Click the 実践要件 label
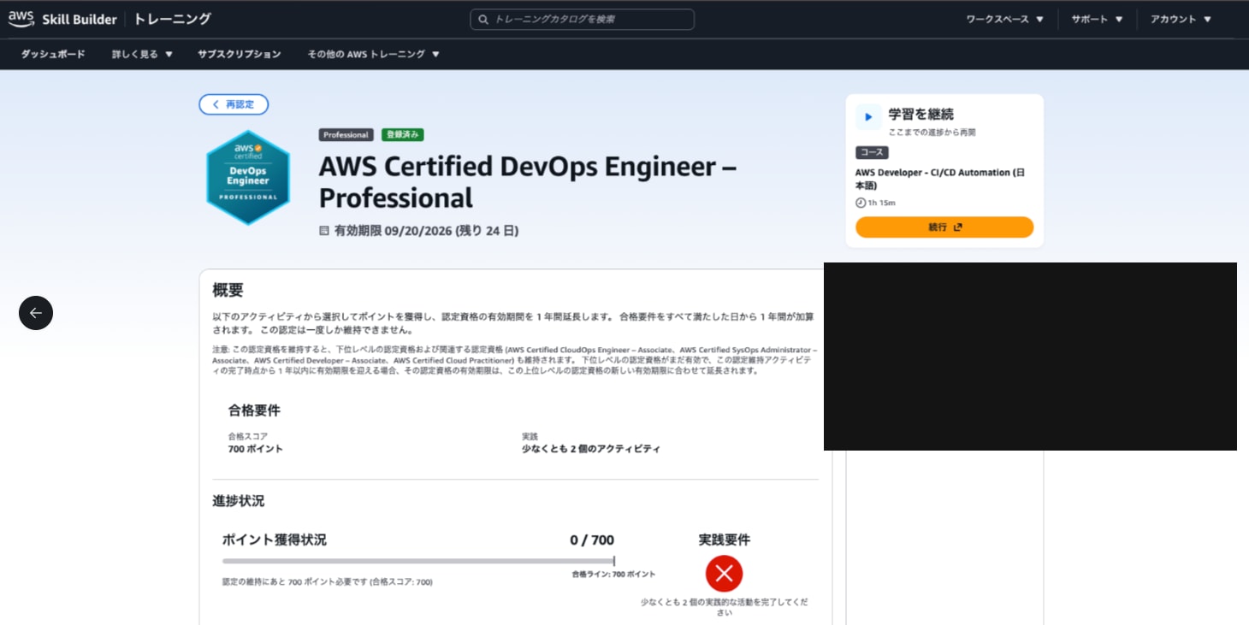1249x625 pixels. [x=725, y=540]
